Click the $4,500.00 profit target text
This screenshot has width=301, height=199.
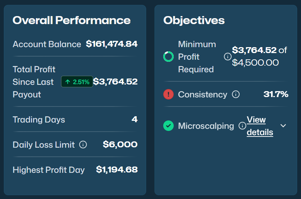pos(255,62)
